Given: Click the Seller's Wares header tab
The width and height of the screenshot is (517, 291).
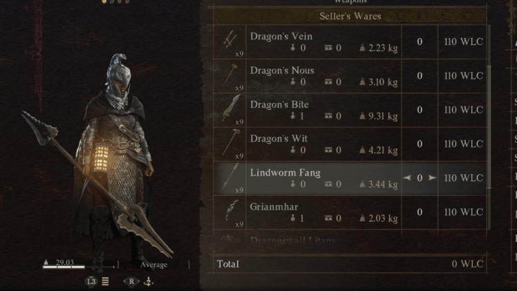Looking at the screenshot, I should tap(350, 16).
